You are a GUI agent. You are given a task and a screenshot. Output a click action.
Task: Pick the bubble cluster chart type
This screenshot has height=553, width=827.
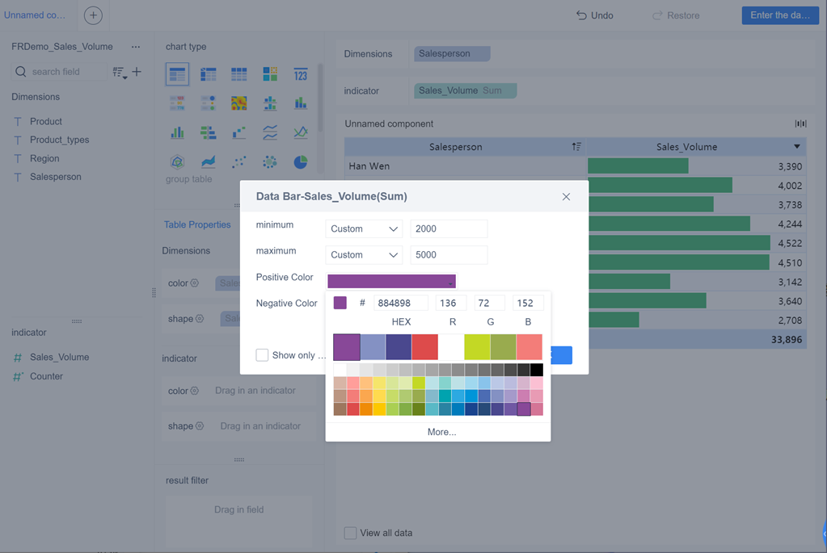[x=270, y=161]
